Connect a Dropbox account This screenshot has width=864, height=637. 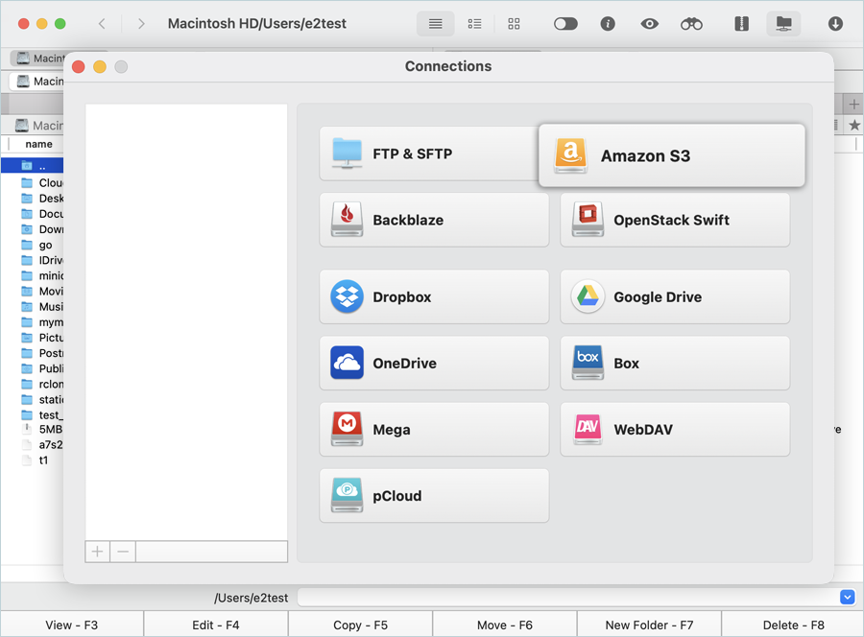pyautogui.click(x=434, y=296)
